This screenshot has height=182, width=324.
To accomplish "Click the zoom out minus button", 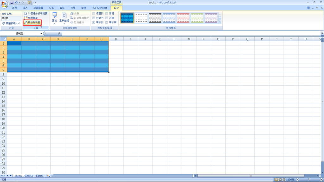I will tap(297, 179).
